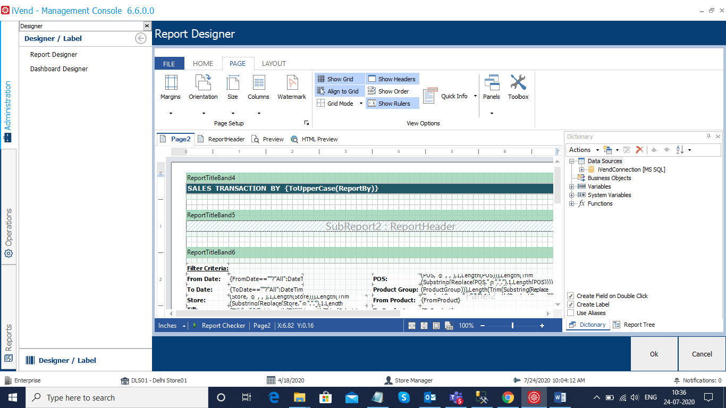Expand the System Variables tree node
Viewport: 726px width, 408px height.
coord(572,195)
